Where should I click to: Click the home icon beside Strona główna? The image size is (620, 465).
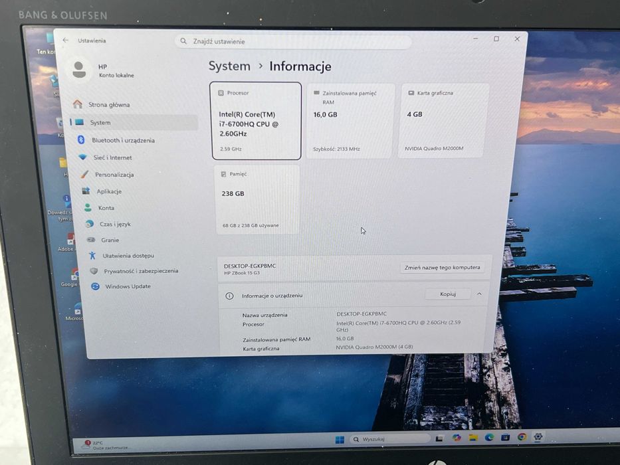pyautogui.click(x=78, y=104)
